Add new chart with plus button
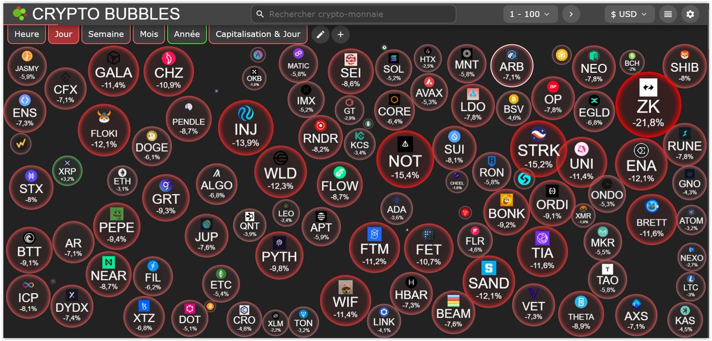 [341, 34]
